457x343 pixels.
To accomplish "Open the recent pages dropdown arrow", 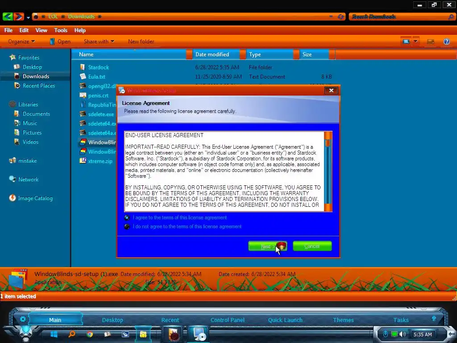I will click(x=28, y=17).
